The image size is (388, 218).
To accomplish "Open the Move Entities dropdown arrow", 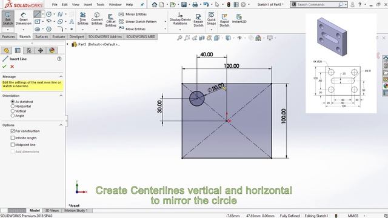I will click(x=166, y=29).
